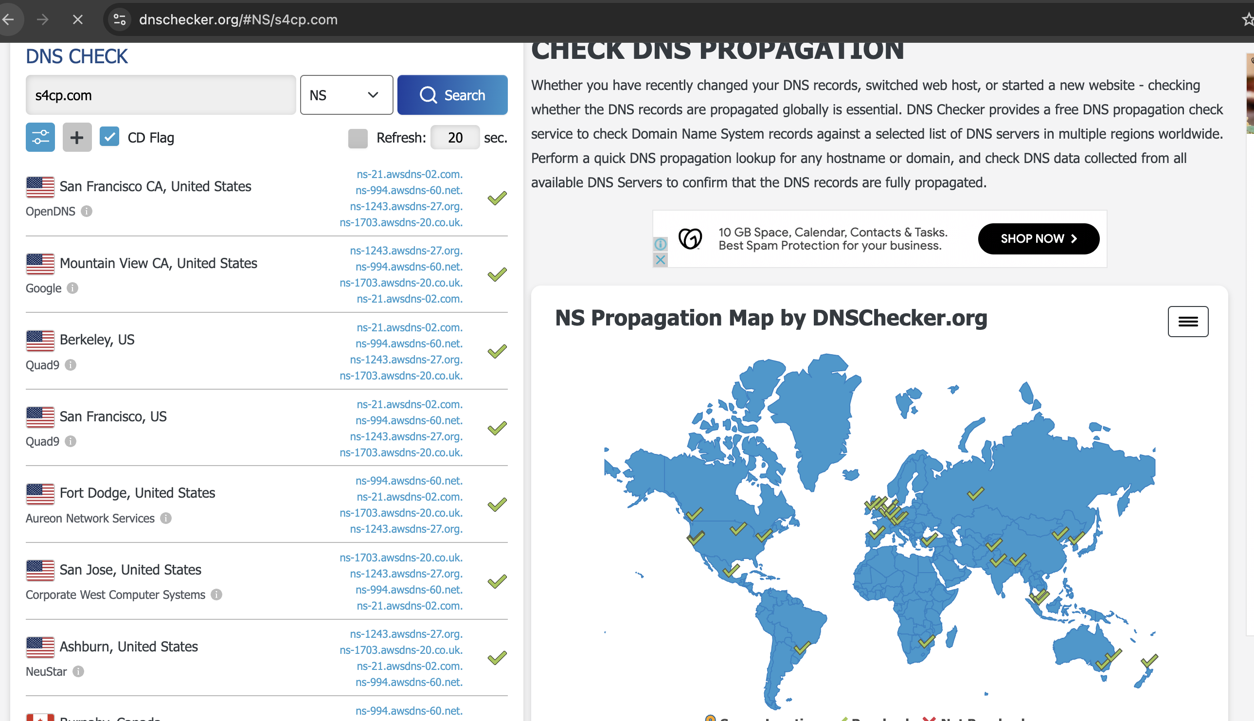Click the SHOP NOW link in advertisement
Image resolution: width=1254 pixels, height=721 pixels.
coord(1038,238)
